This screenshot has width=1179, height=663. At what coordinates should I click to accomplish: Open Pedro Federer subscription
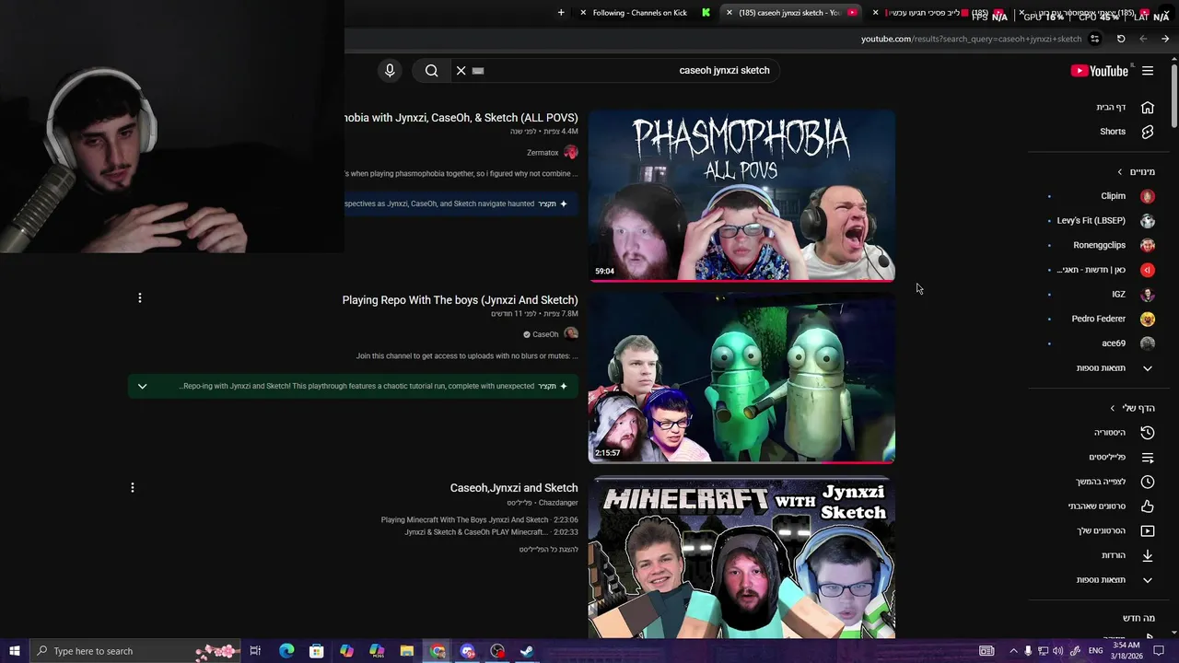tap(1098, 319)
